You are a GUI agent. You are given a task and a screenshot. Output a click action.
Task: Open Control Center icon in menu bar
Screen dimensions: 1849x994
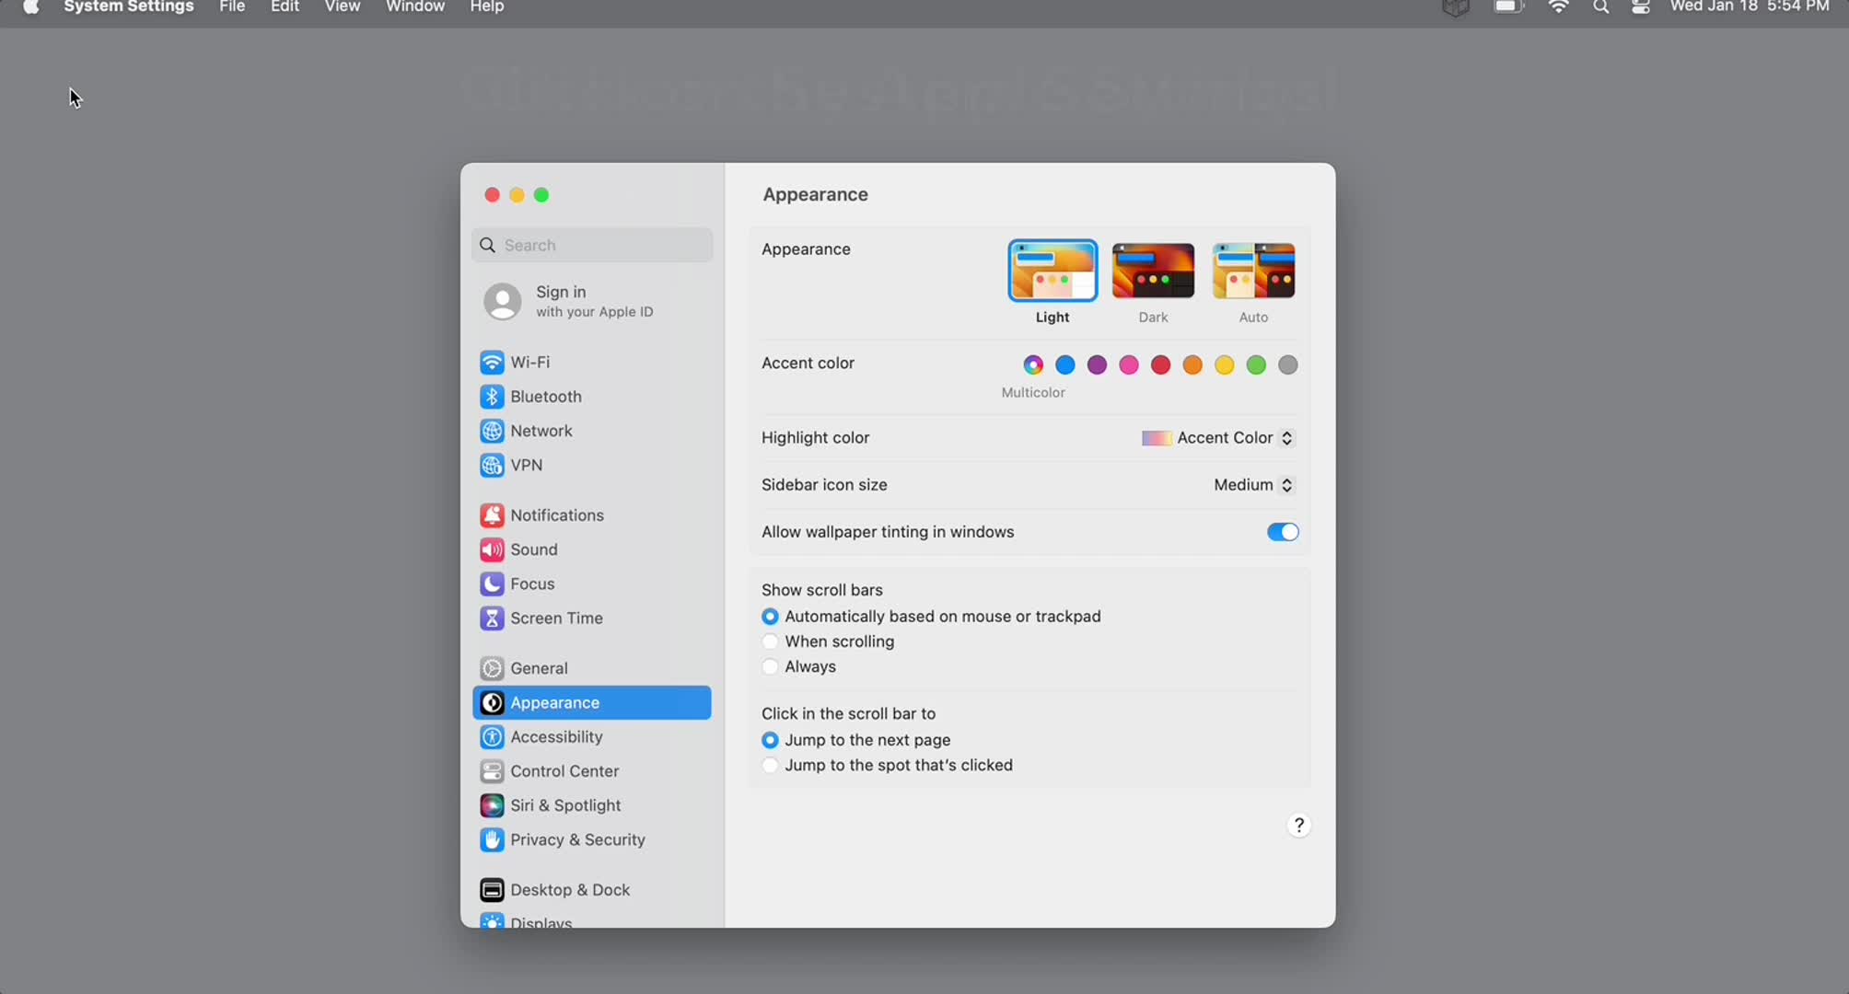pos(1641,7)
